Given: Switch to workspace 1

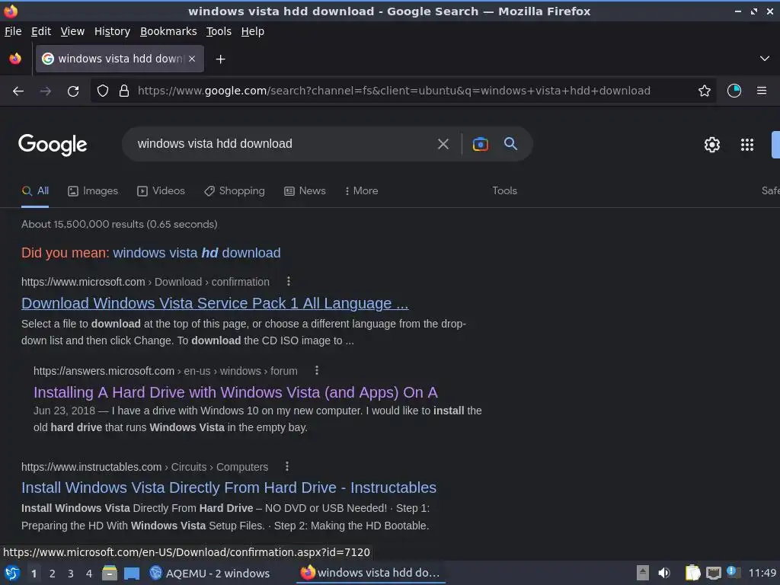Looking at the screenshot, I should coord(34,574).
